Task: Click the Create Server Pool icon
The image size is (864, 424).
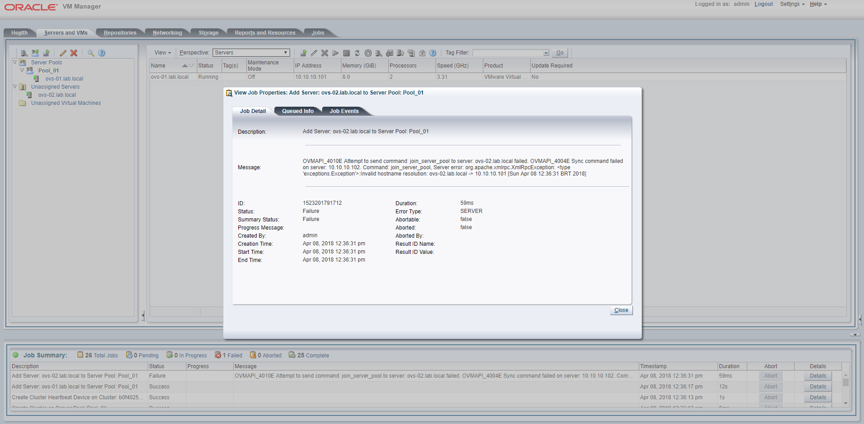Action: (x=35, y=53)
